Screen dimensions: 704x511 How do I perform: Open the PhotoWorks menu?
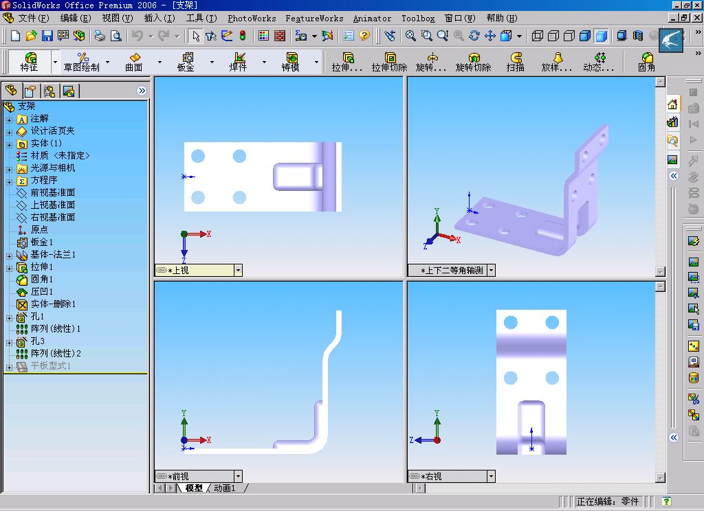coord(252,19)
